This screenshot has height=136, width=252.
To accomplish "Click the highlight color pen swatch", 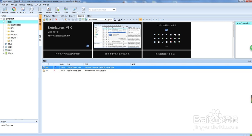I will click(x=119, y=19).
